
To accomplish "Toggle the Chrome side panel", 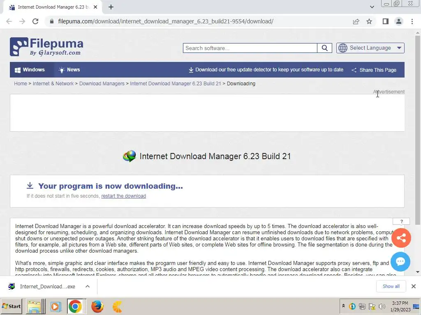I will (x=386, y=21).
